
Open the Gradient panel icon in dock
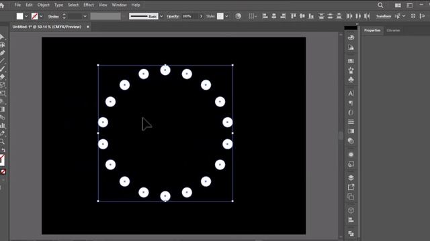pyautogui.click(x=351, y=131)
